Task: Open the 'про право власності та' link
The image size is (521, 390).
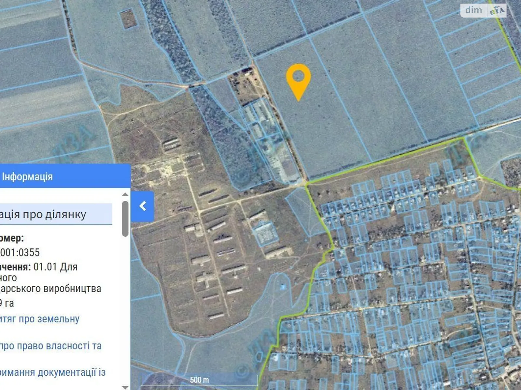Action: (50, 346)
